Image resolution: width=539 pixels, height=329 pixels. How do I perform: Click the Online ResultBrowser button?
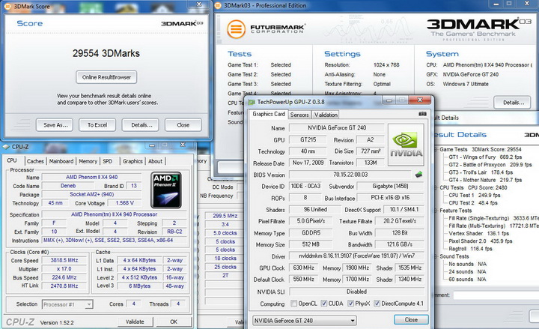pyautogui.click(x=106, y=77)
